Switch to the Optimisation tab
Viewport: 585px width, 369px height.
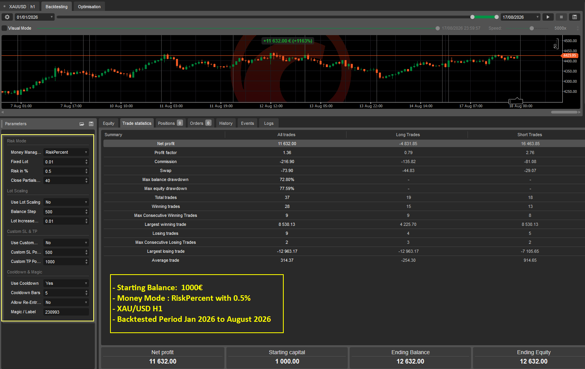point(89,7)
